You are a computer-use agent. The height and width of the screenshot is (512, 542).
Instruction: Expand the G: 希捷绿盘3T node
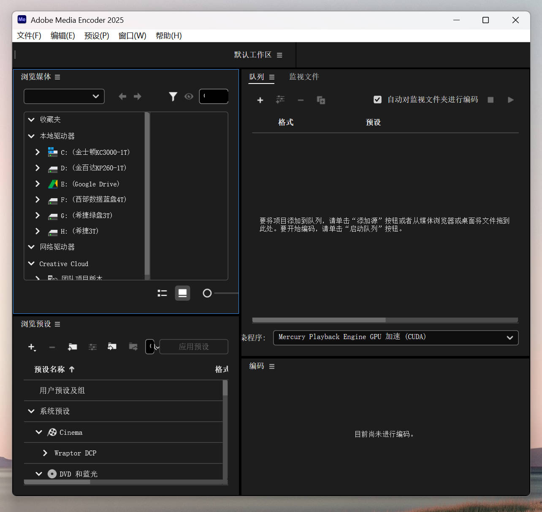(38, 216)
